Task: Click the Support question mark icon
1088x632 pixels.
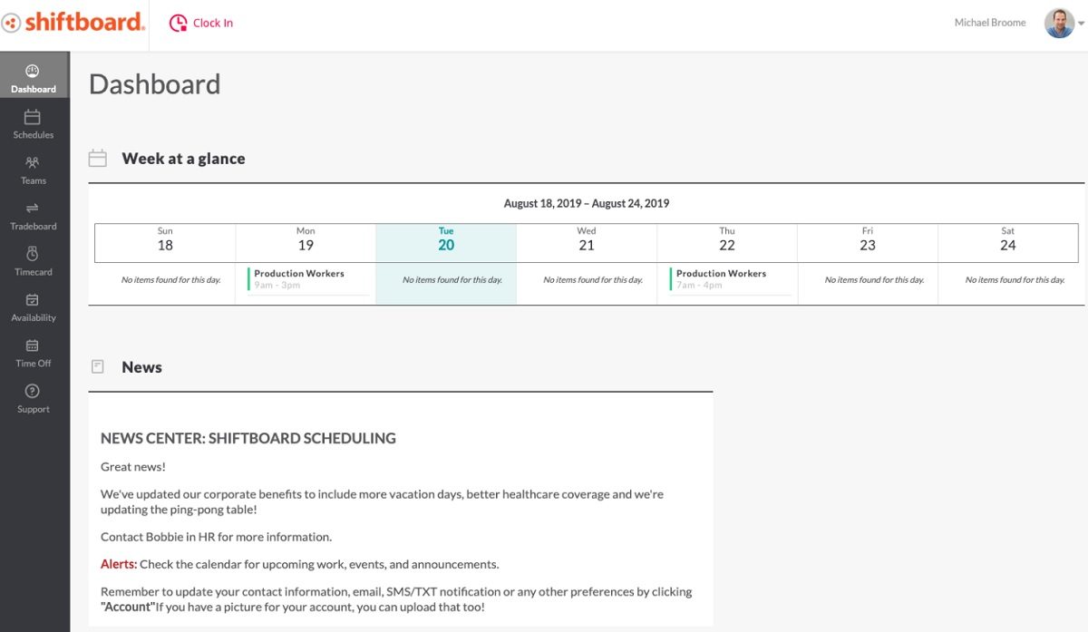Action: click(33, 390)
